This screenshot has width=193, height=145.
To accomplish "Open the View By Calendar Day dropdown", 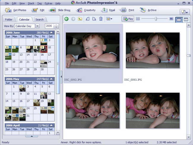I will [x=37, y=26].
